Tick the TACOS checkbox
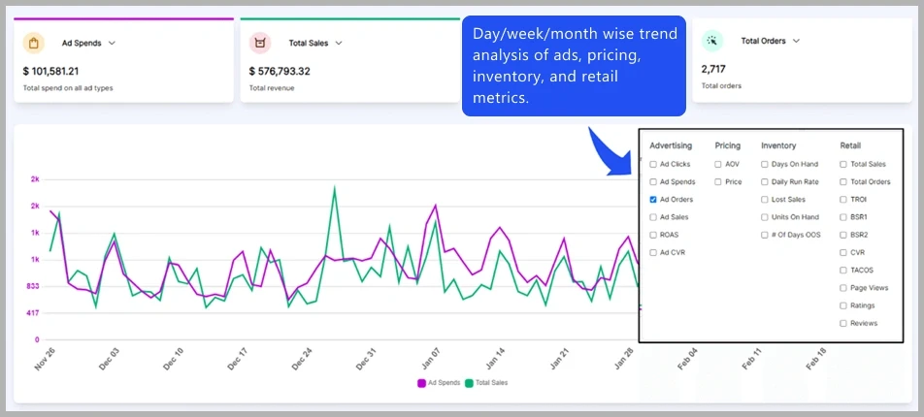Viewport: 924px width, 417px height. click(843, 271)
